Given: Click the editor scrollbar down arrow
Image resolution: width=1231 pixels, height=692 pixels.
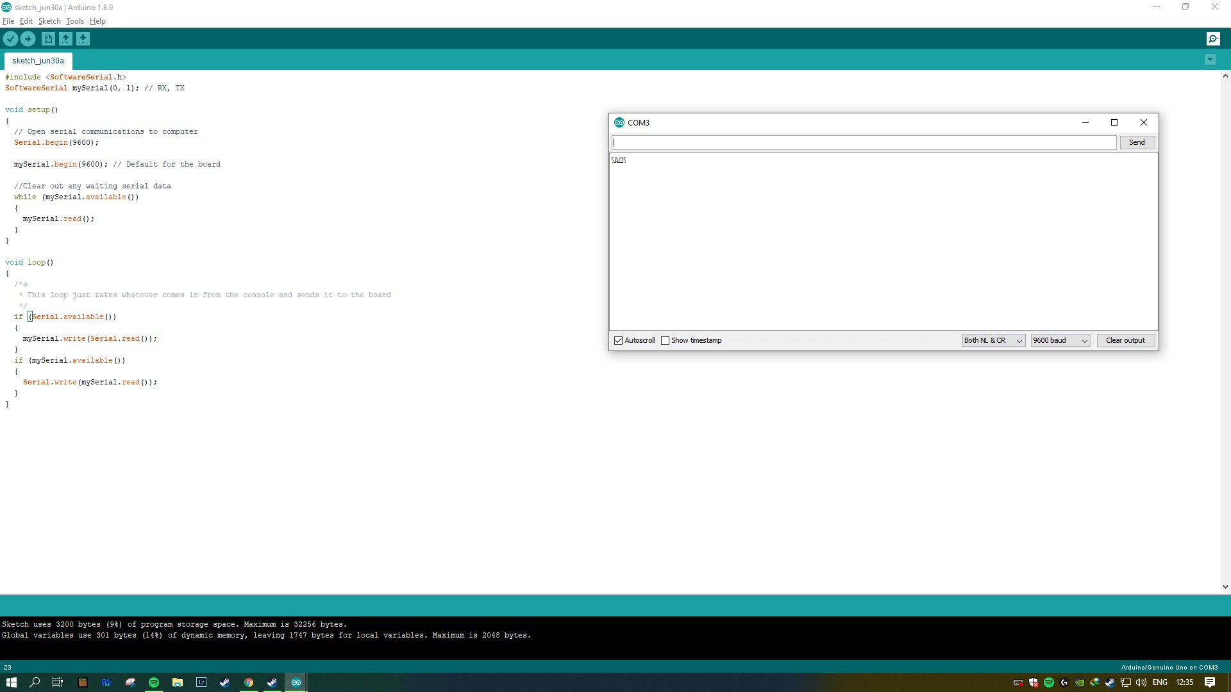Looking at the screenshot, I should coord(1225,587).
